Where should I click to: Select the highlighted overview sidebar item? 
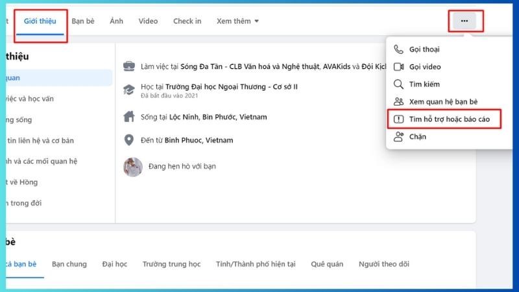pos(59,78)
